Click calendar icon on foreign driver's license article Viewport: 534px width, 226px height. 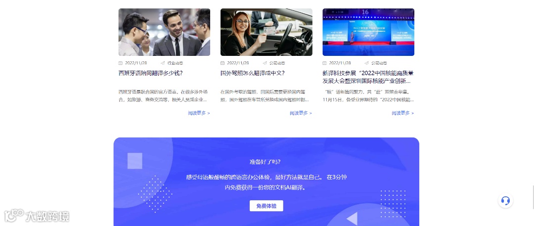pyautogui.click(x=222, y=63)
